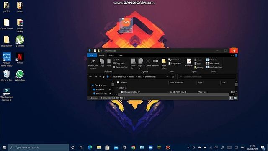Open recent locations dropdown arrow
The height and width of the screenshot is (151, 268).
100,77
